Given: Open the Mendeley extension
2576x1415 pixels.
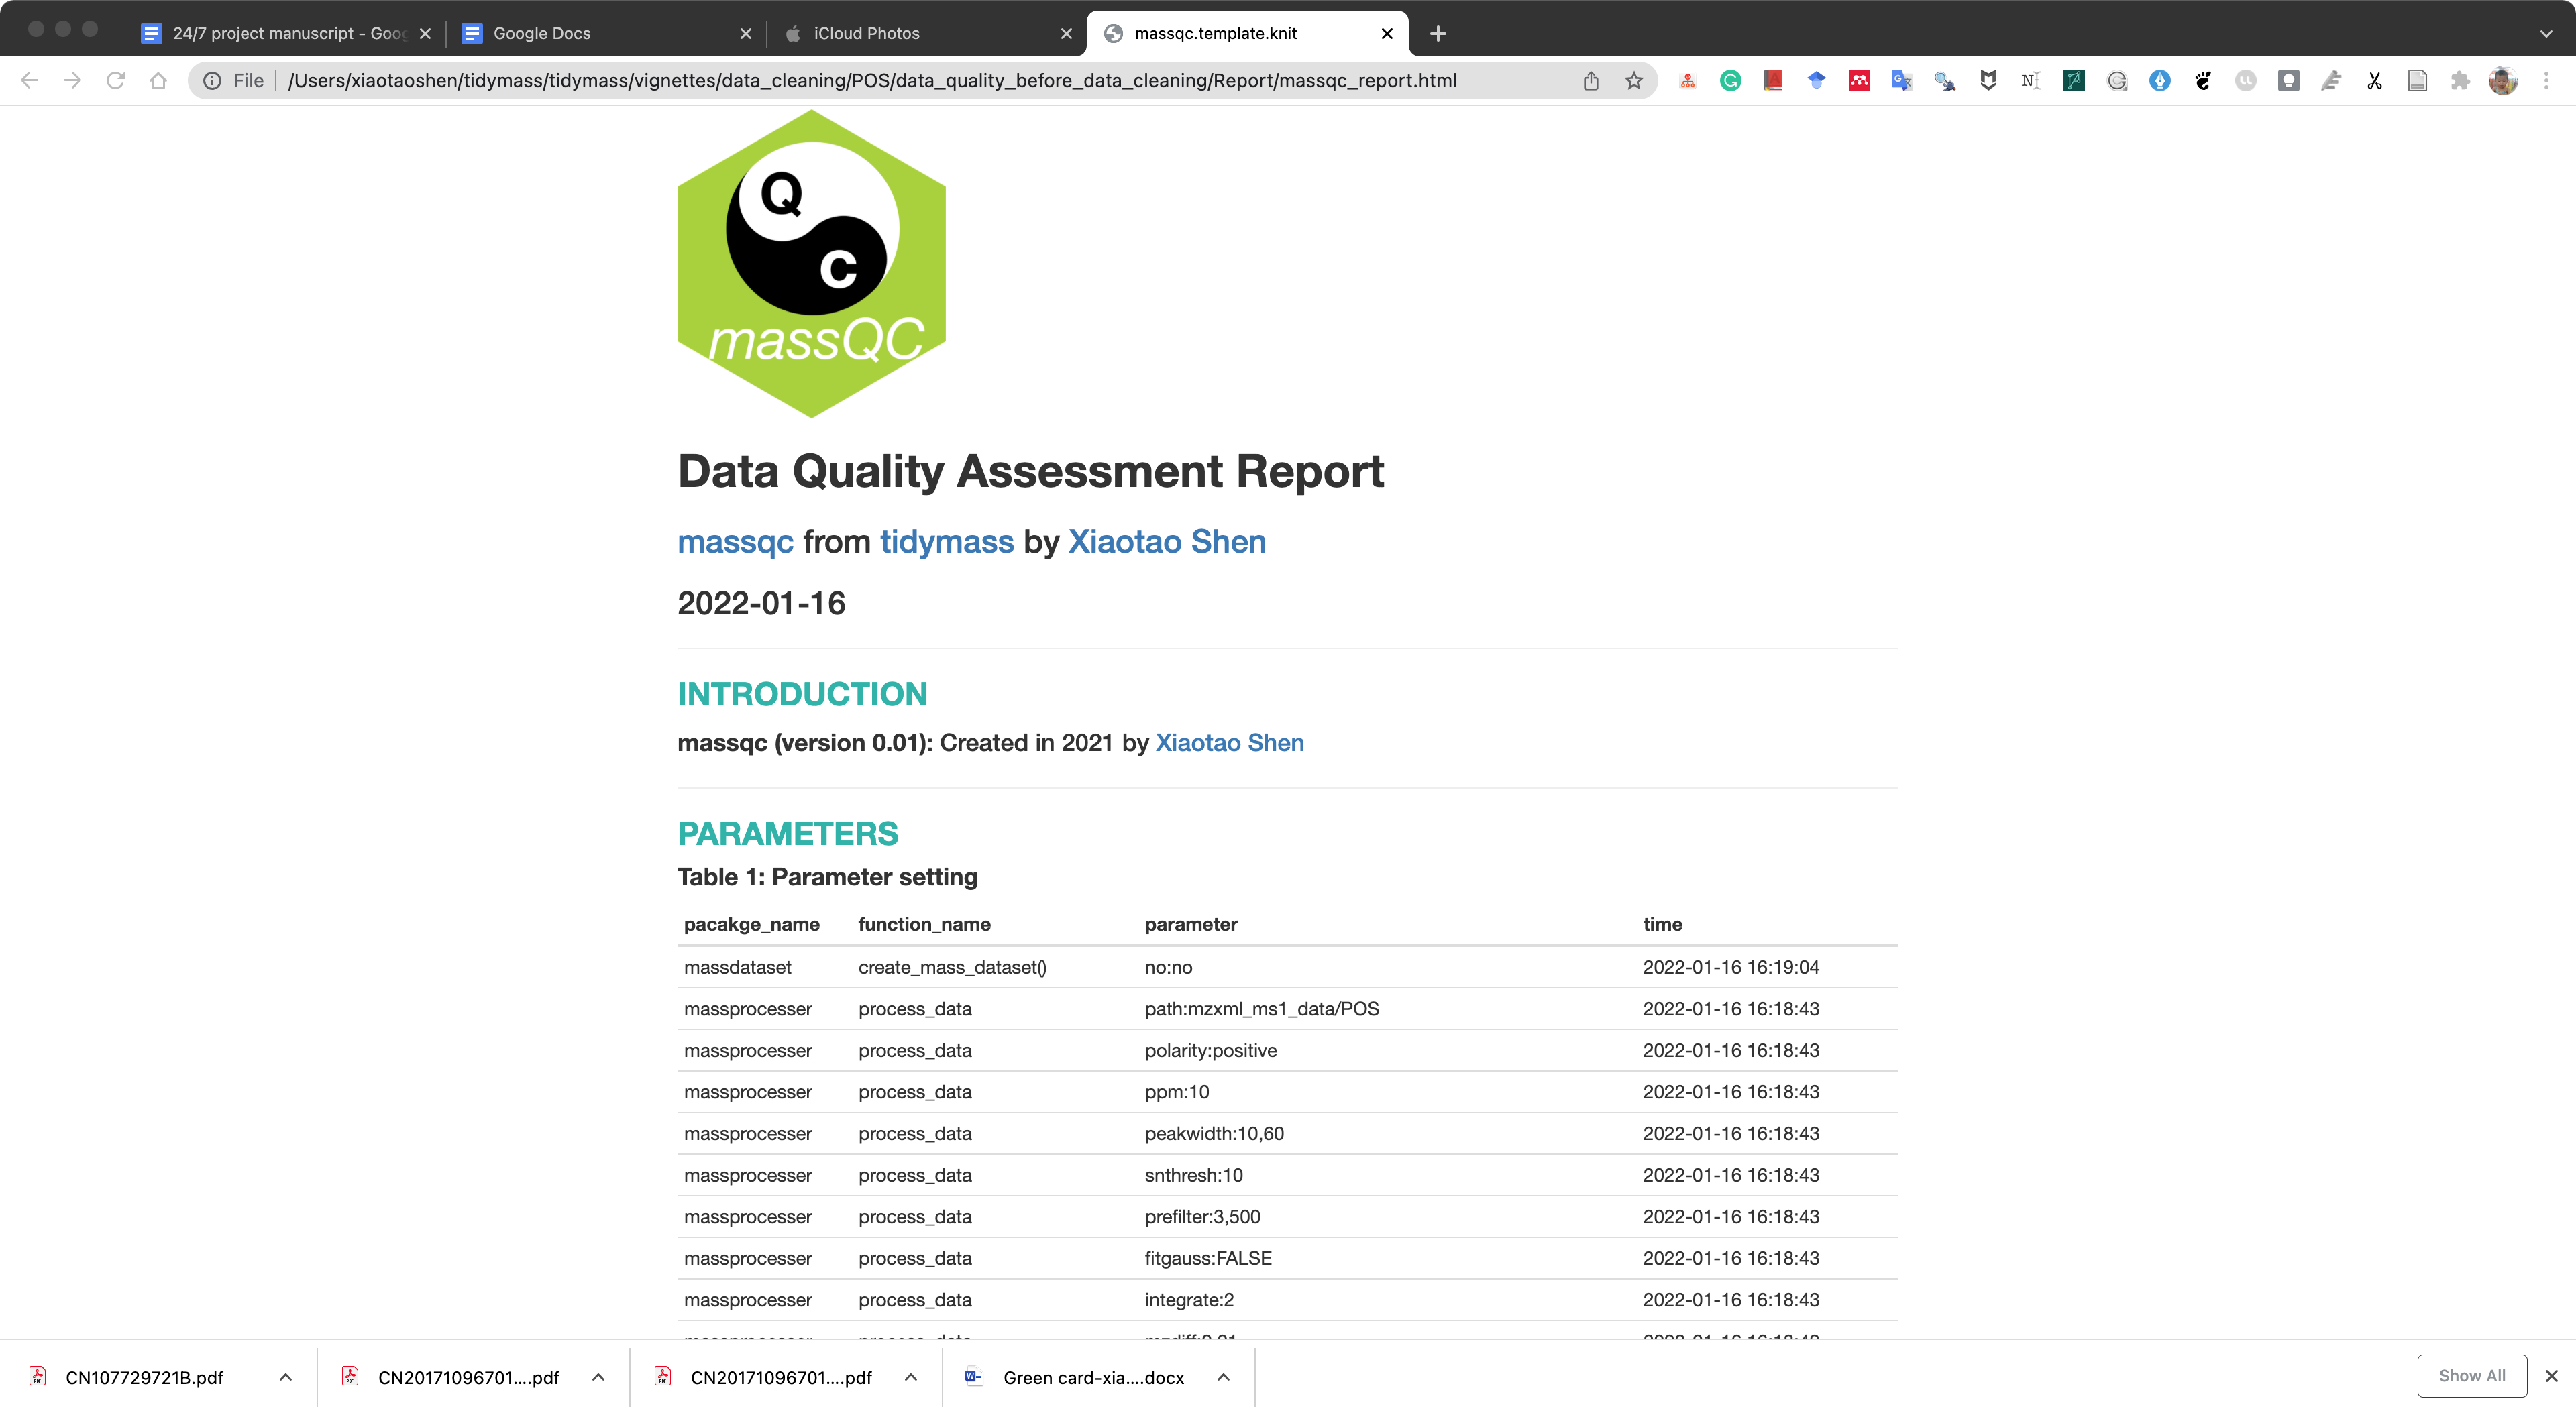Looking at the screenshot, I should click(x=1859, y=81).
